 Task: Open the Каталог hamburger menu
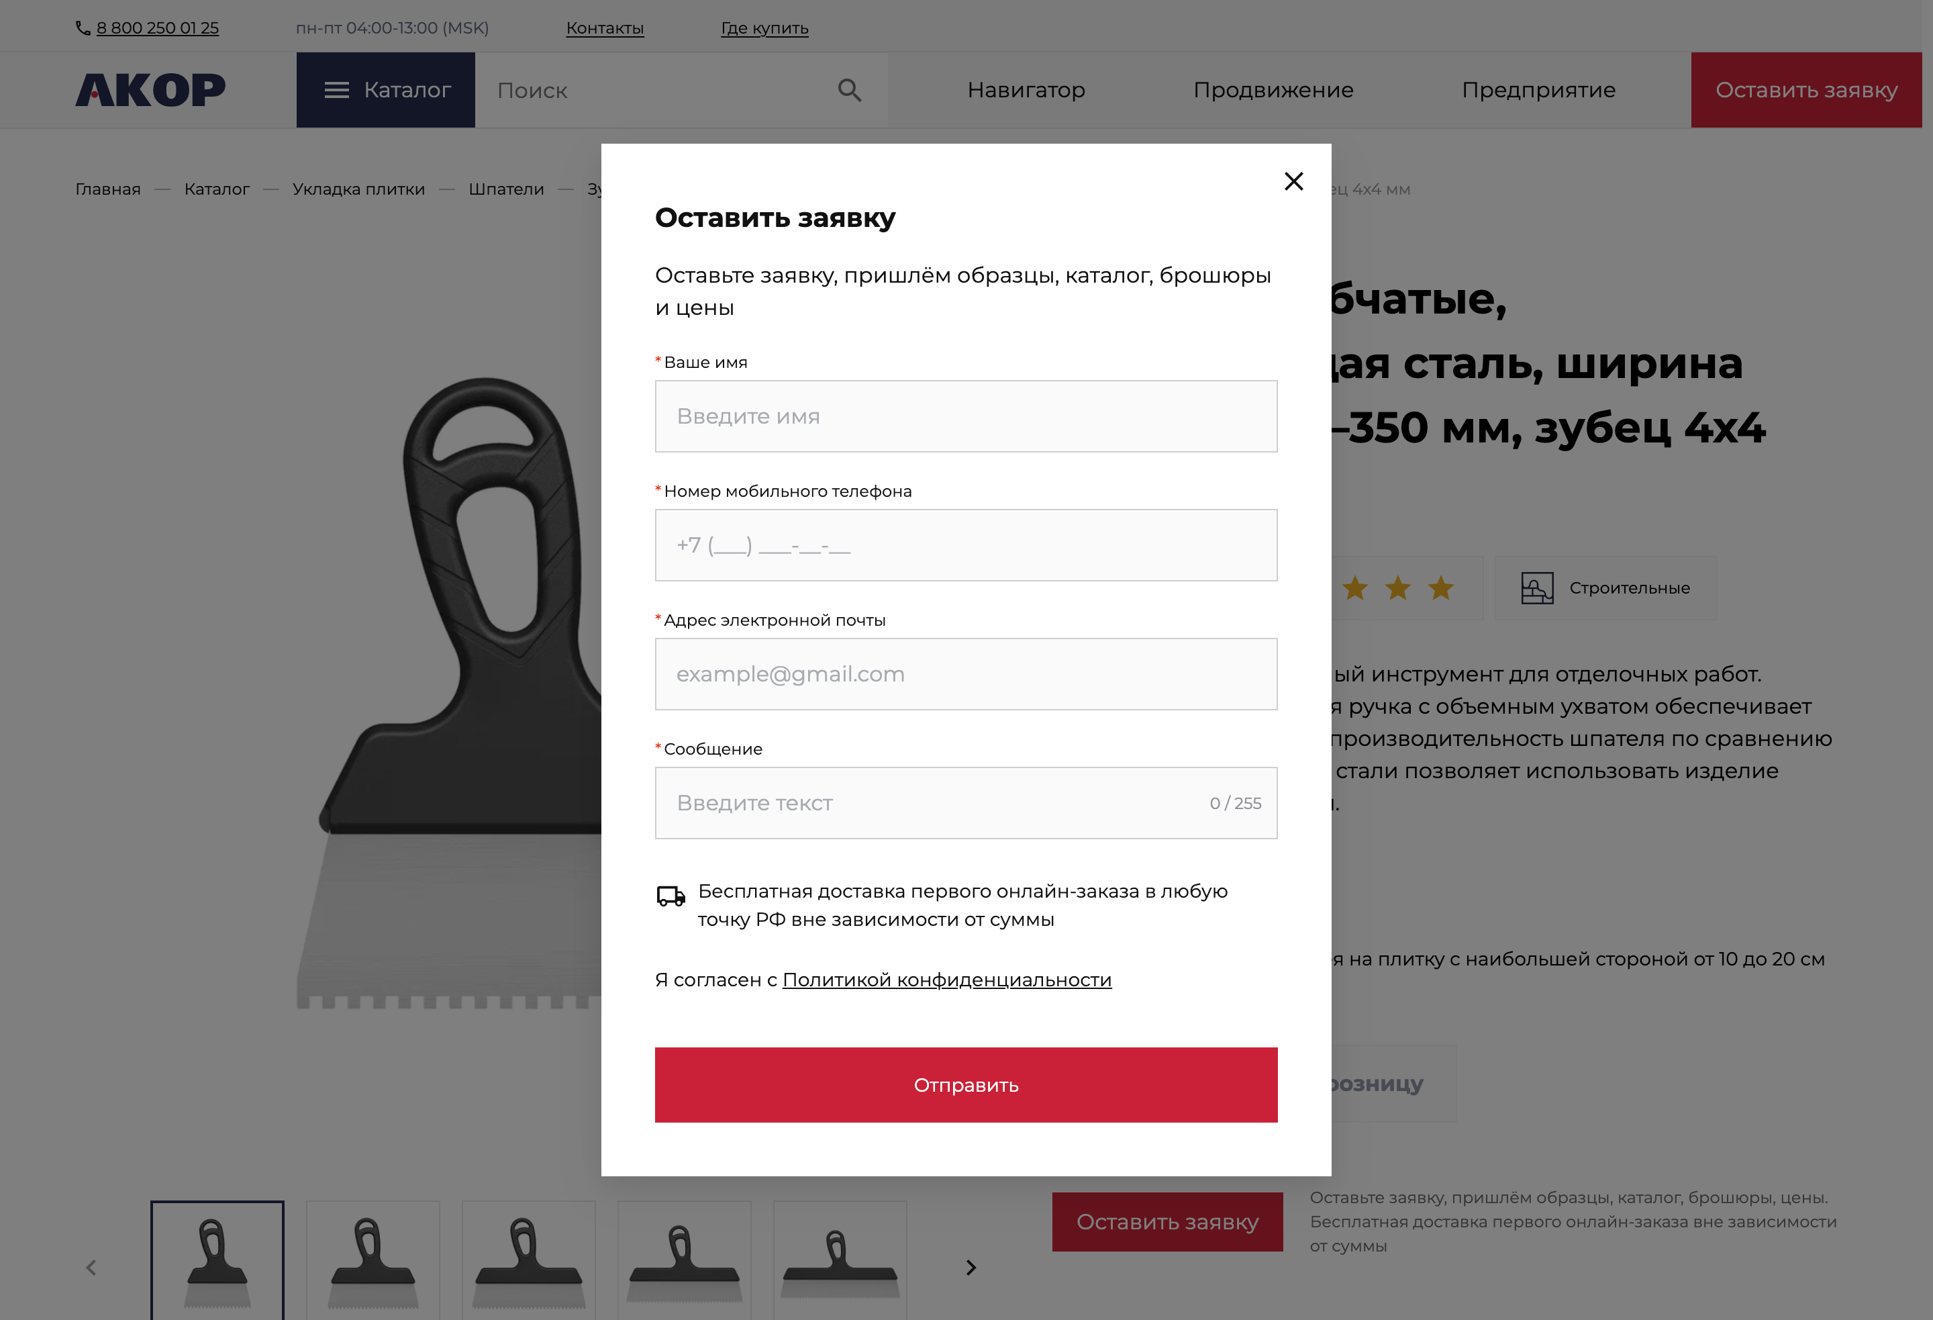[x=386, y=90]
